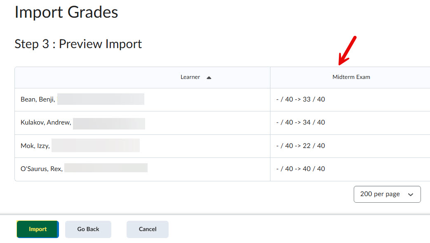
Task: Click the Step 3 : Preview Import heading
Action: click(78, 44)
